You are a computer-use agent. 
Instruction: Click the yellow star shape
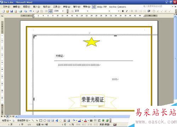[91, 42]
